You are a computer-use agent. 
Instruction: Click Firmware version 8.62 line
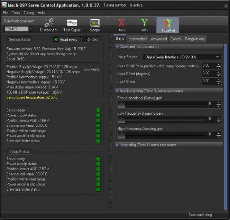click(46, 49)
